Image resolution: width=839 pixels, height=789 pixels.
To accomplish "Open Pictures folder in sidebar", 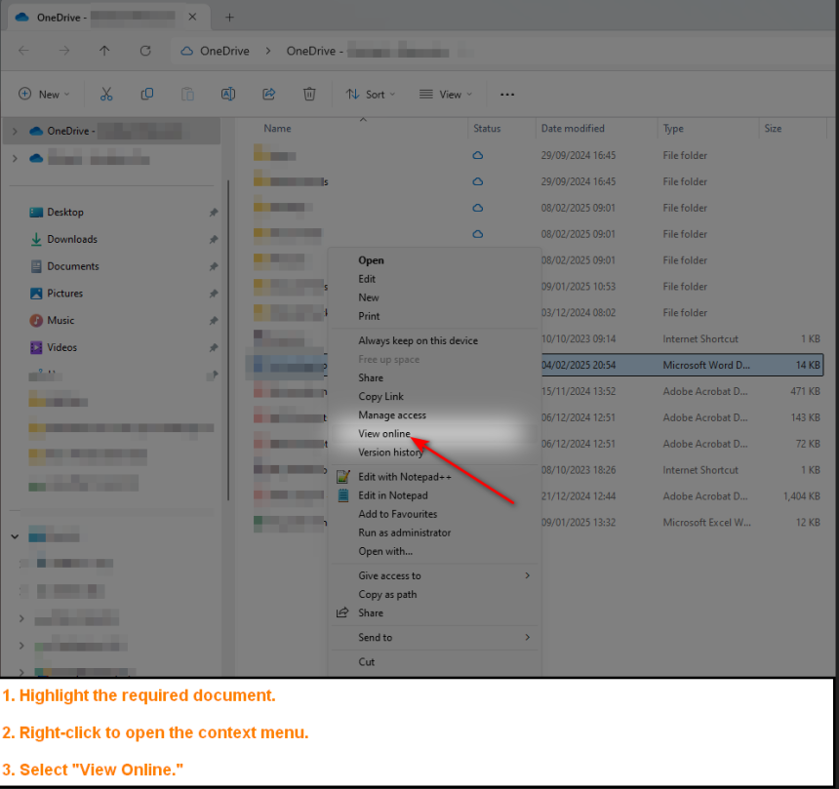I will click(64, 294).
